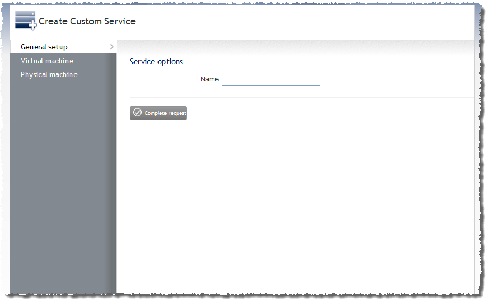
Task: Click the checkmark icon on Complete request
Action: (137, 113)
